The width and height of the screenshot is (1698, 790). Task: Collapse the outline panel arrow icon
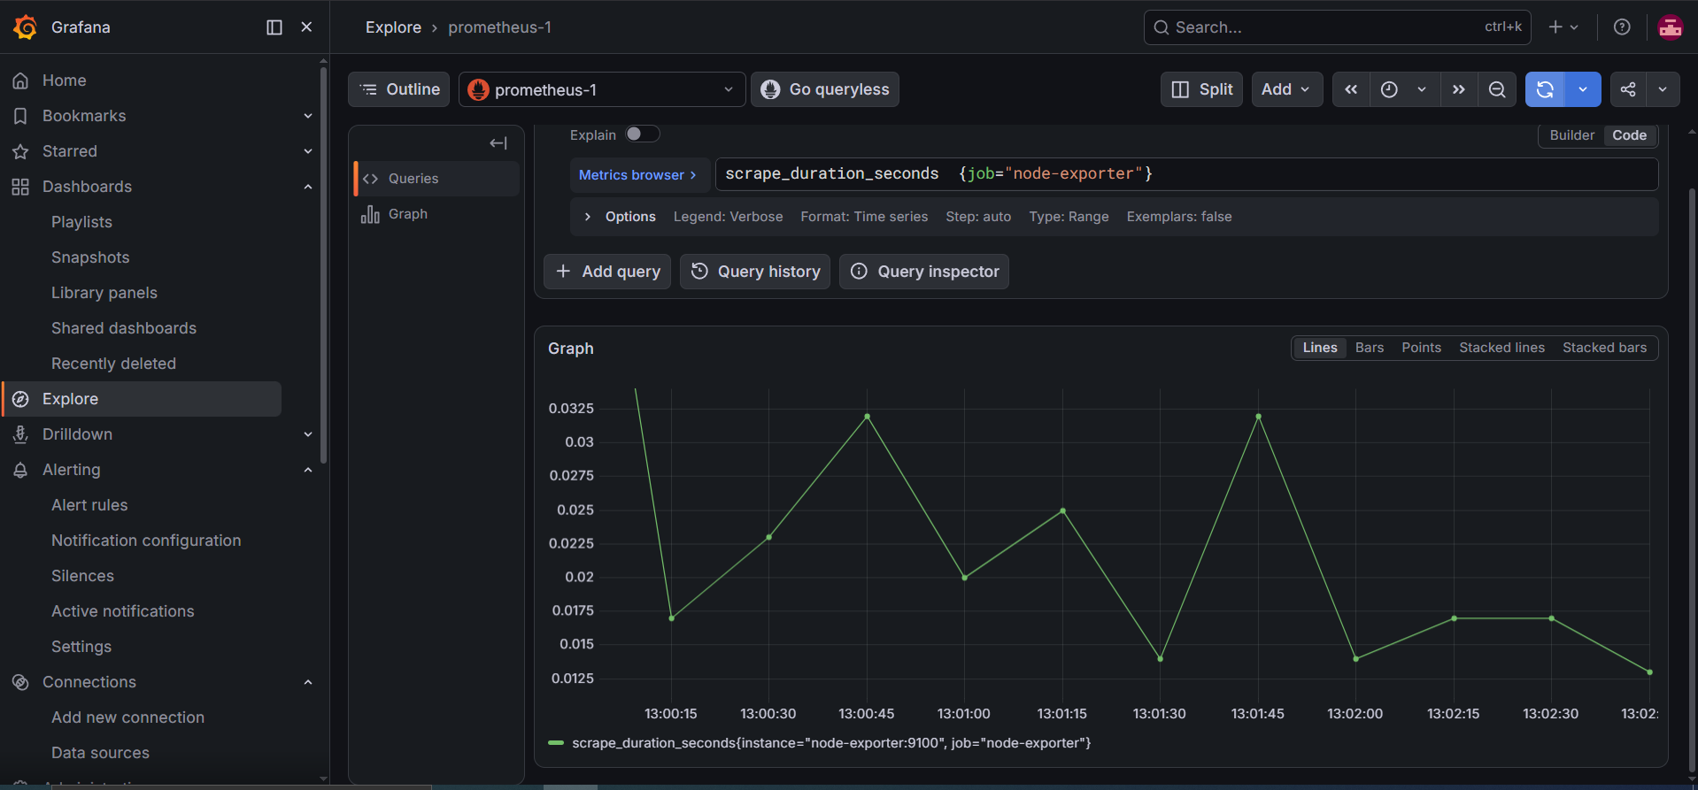point(498,143)
